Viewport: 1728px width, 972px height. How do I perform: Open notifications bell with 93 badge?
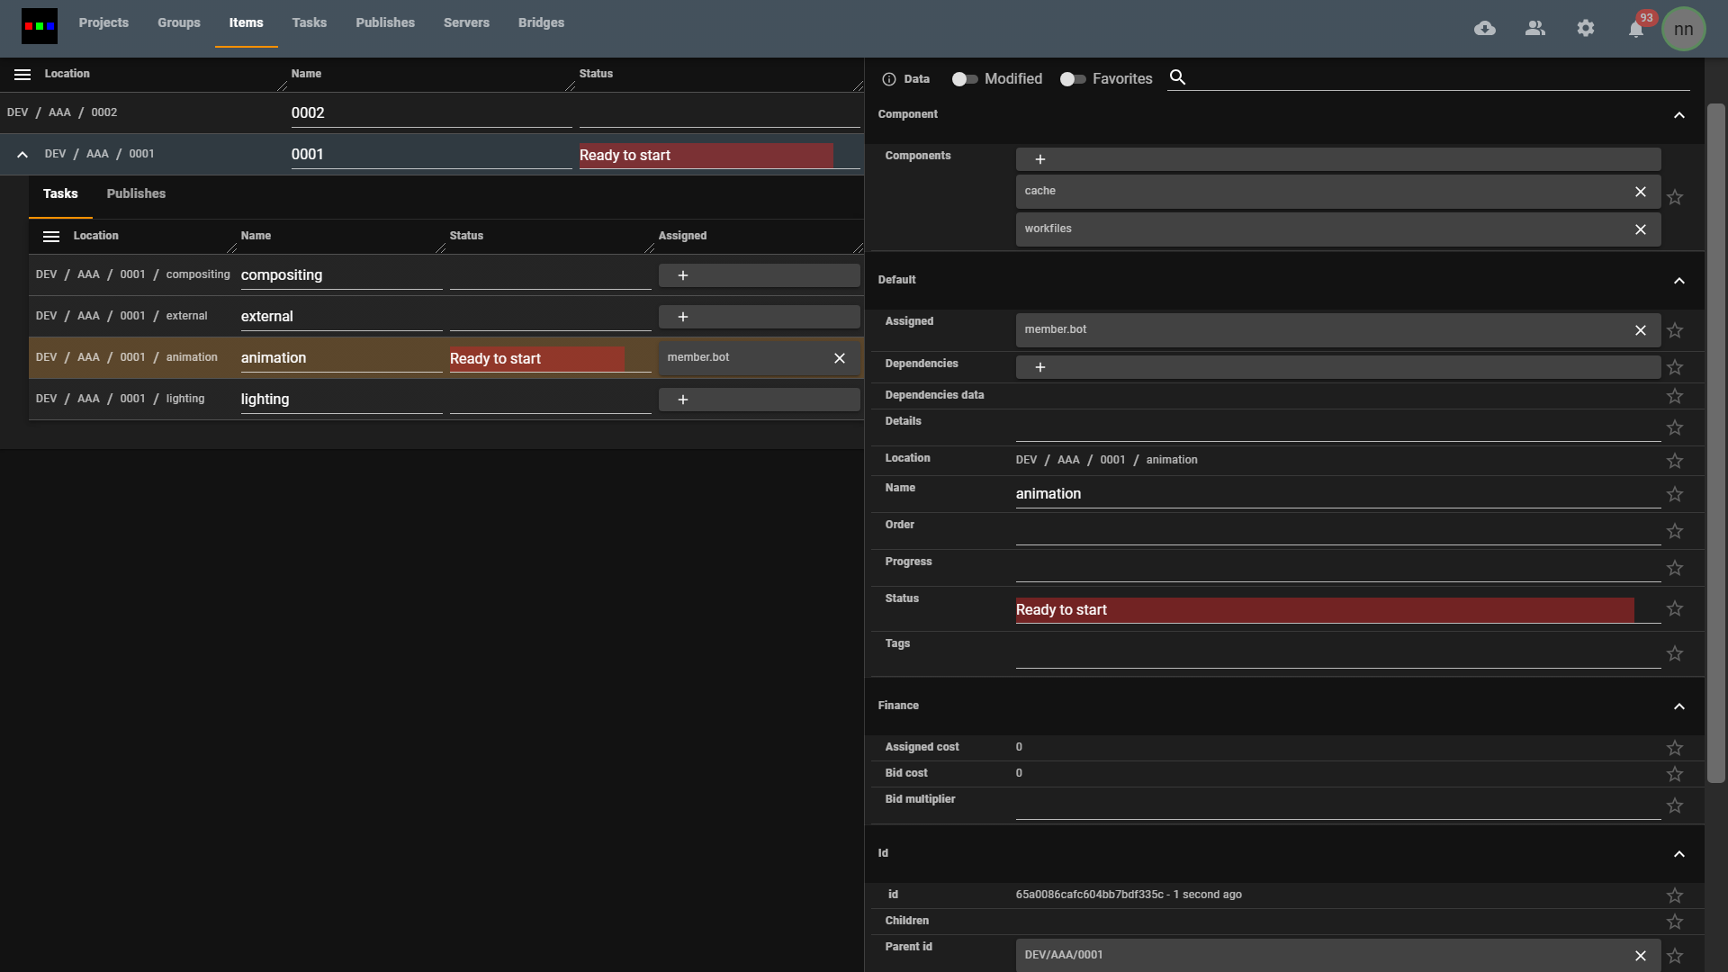[x=1636, y=30]
